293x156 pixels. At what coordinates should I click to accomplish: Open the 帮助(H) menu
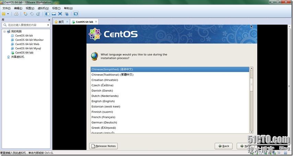point(68,8)
